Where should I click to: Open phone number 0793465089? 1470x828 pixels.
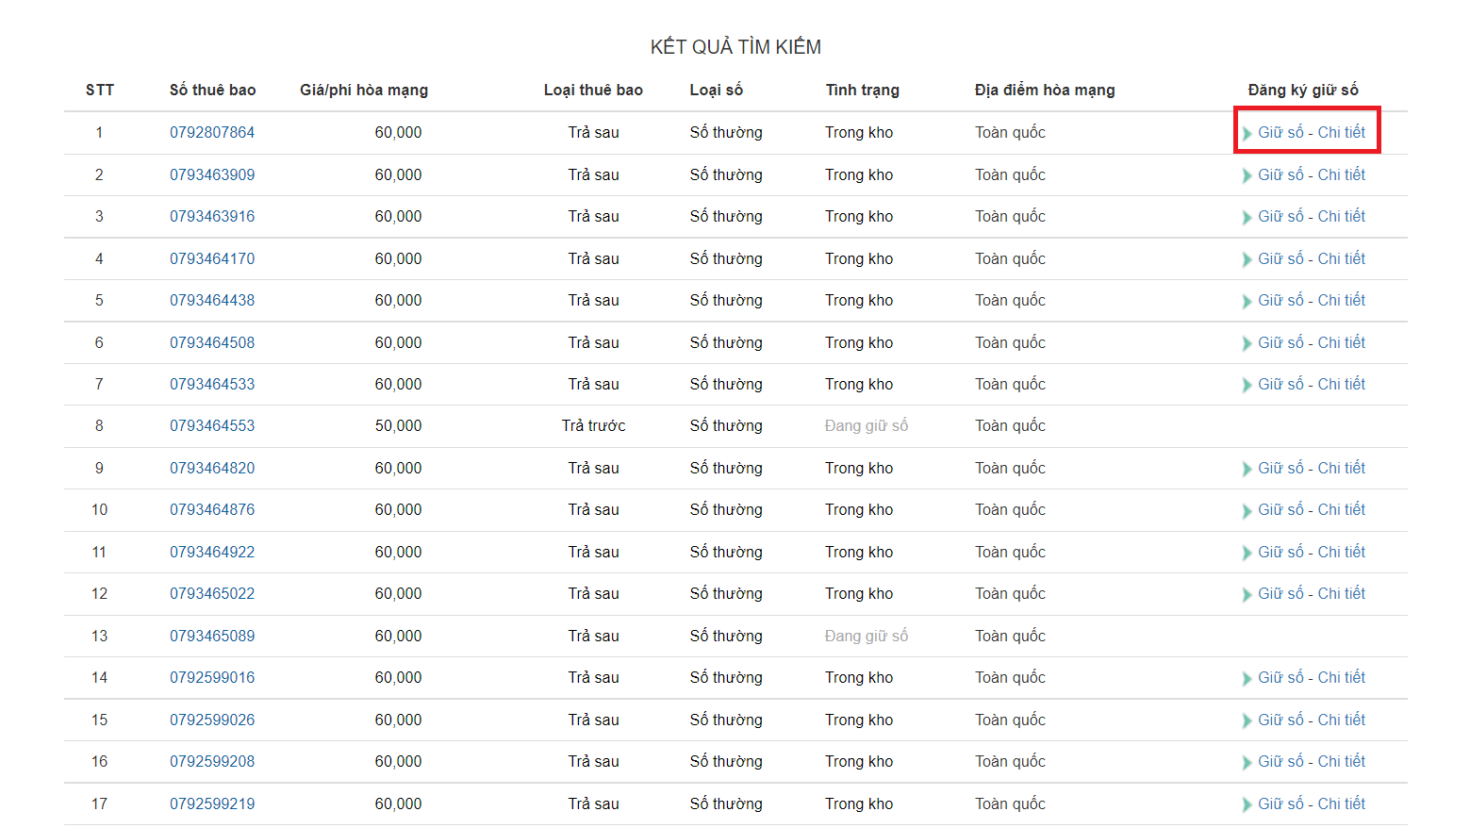212,637
